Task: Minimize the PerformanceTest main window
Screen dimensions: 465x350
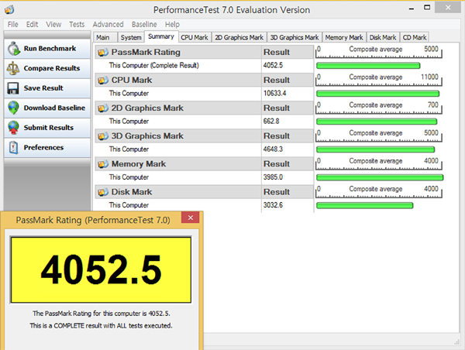Action: (412, 9)
